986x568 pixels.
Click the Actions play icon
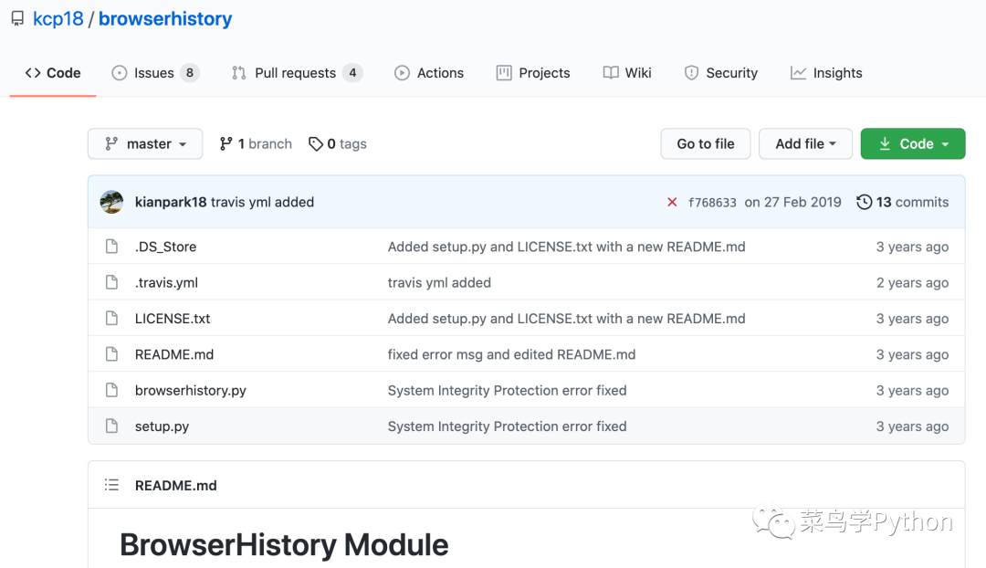point(402,73)
